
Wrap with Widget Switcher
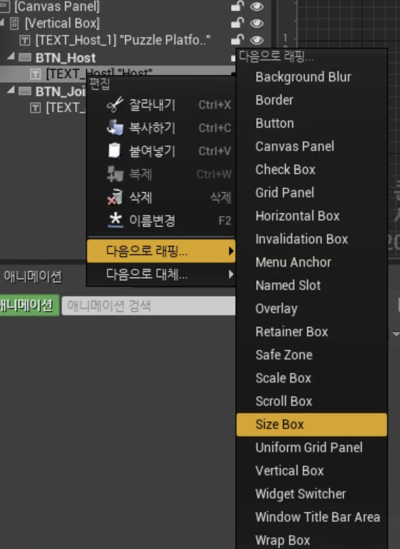[312, 494]
